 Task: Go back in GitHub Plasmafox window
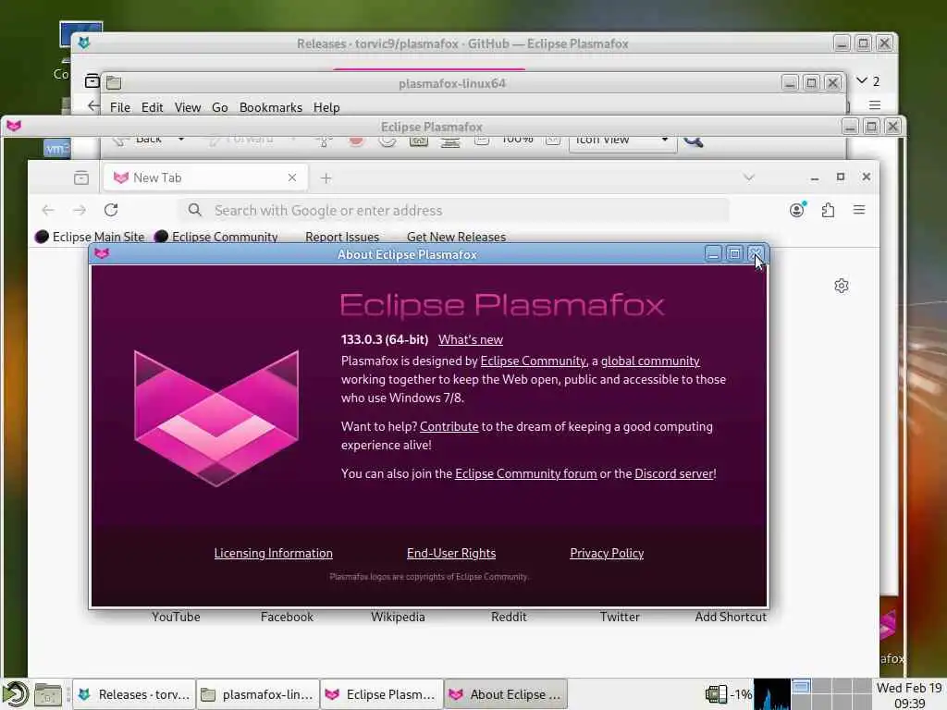92,105
